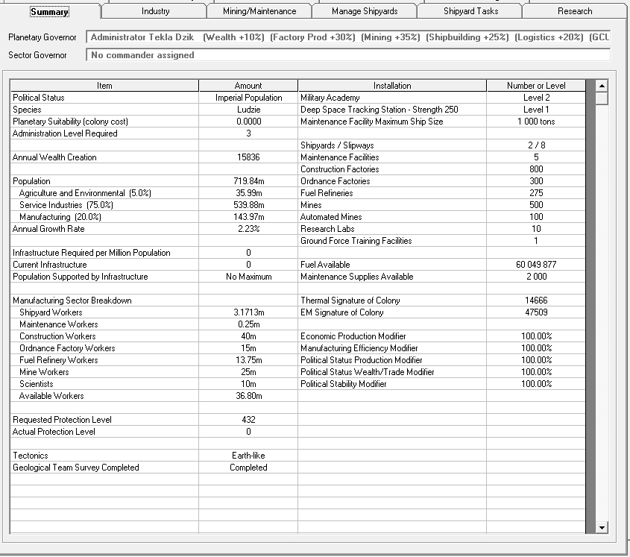The width and height of the screenshot is (630, 557).
Task: Click the 'Imperial Population' value
Action: [249, 98]
